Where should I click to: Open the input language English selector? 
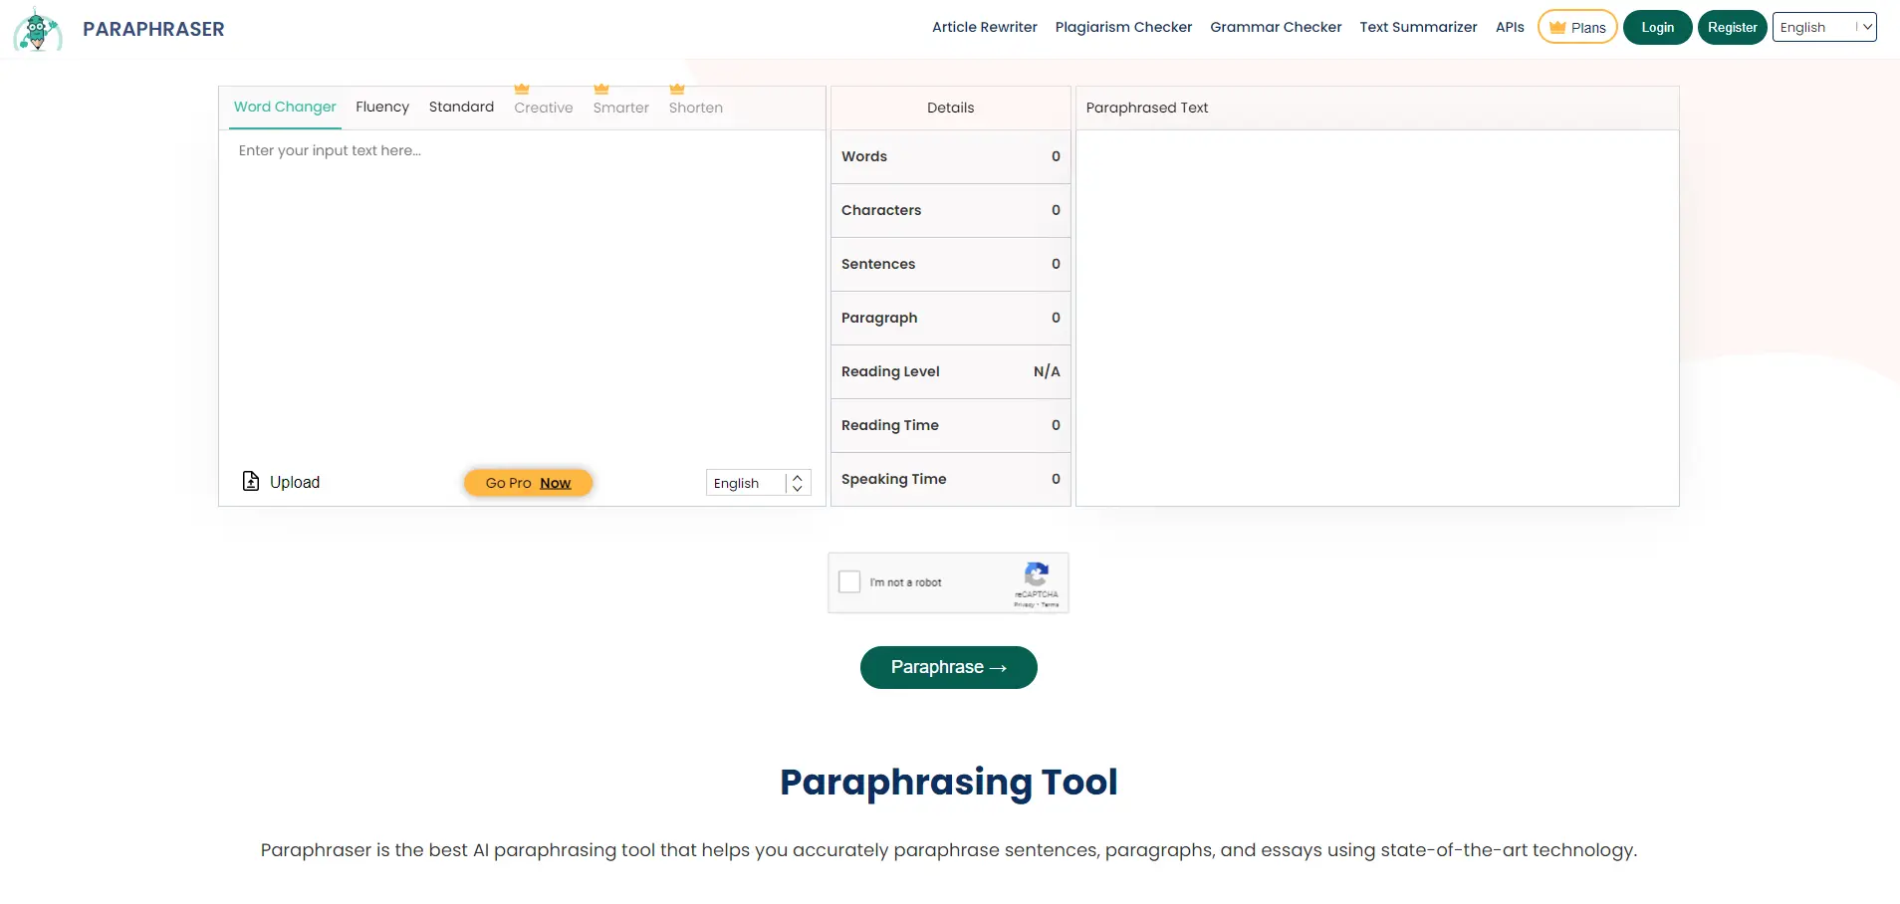click(759, 483)
